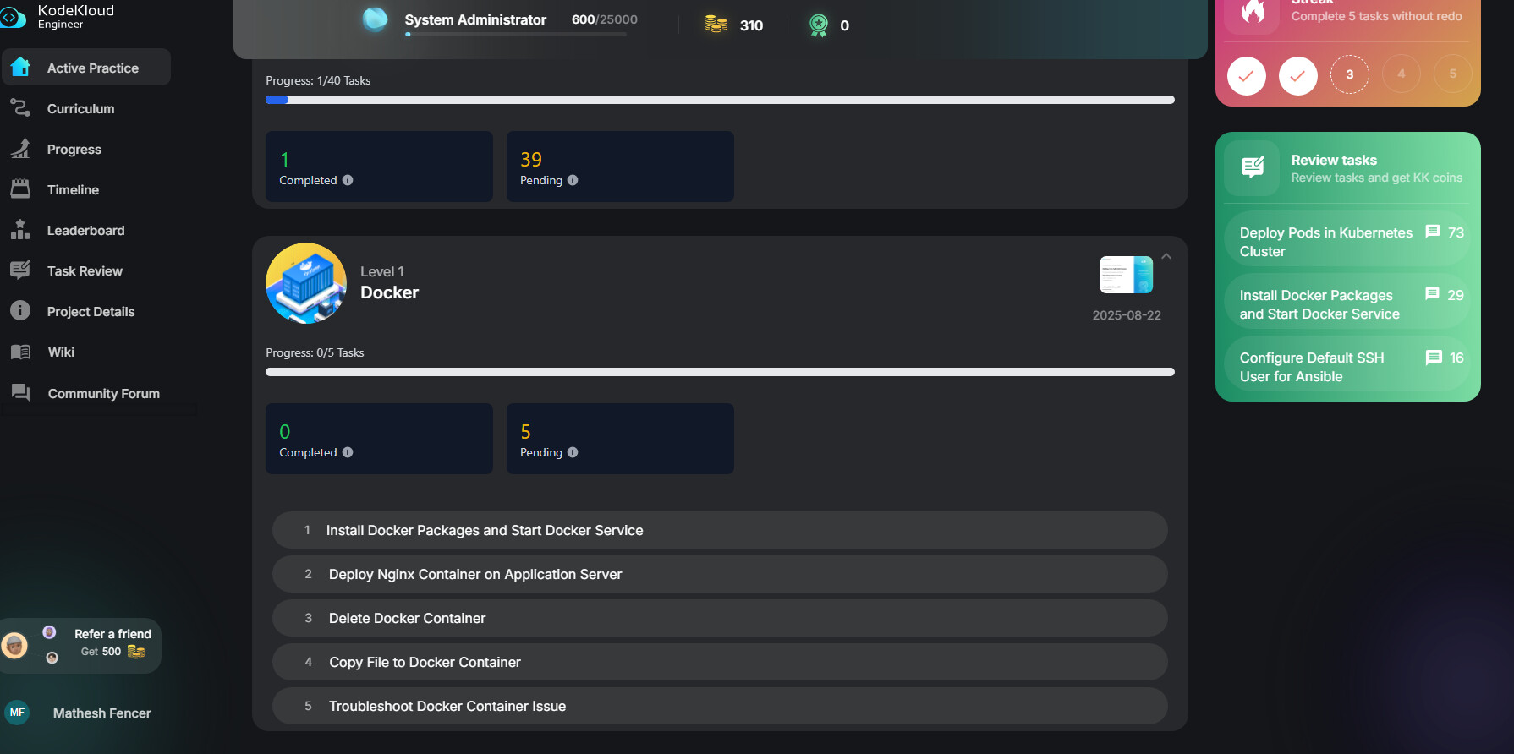The height and width of the screenshot is (754, 1514).
Task: Open task Install Docker Packages and Start Docker Service
Action: (720, 530)
